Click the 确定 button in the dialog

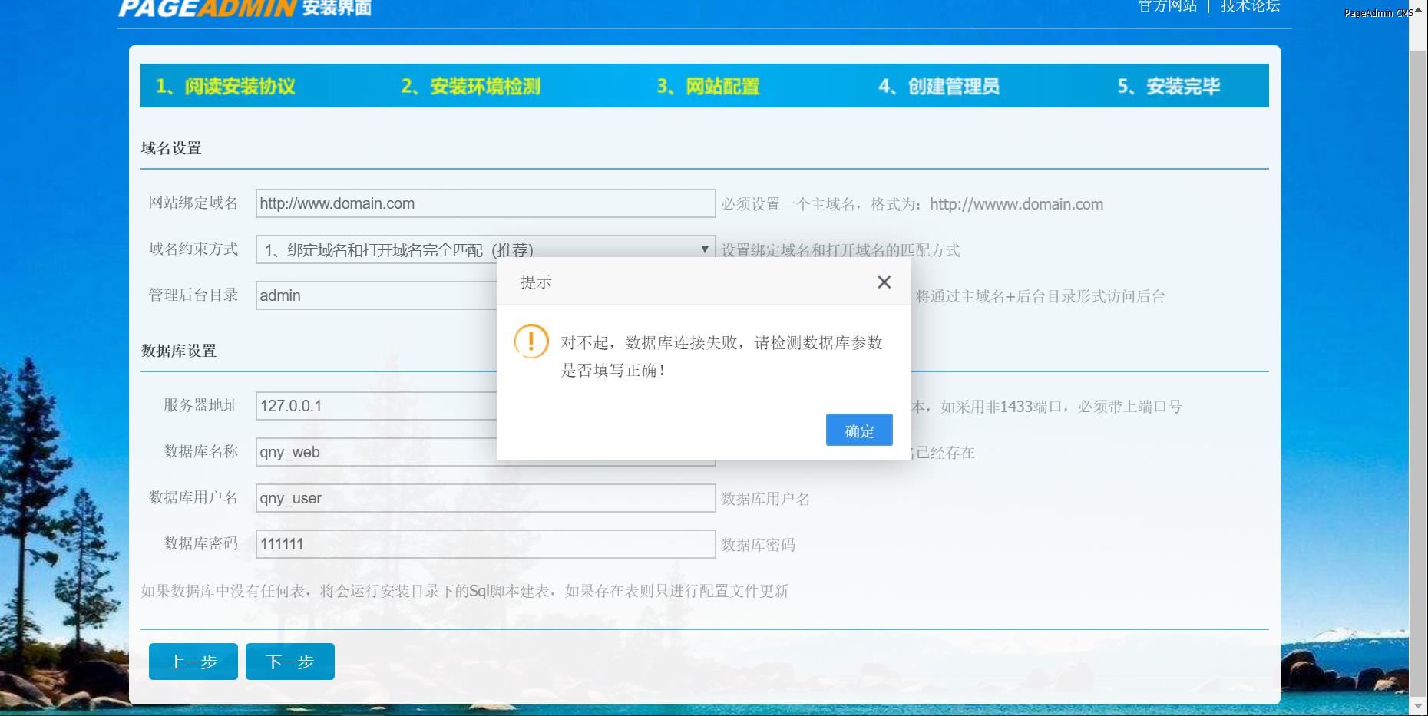pos(858,431)
